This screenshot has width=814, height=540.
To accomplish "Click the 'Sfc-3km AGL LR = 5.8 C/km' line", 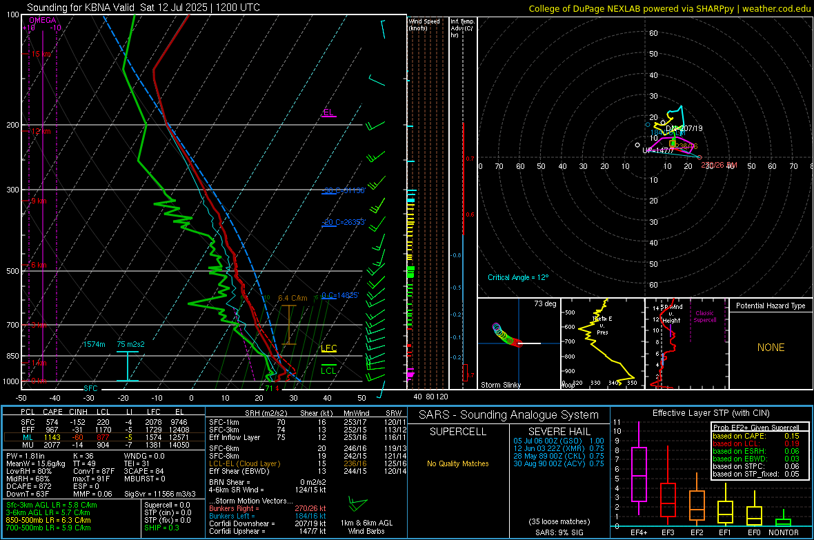I will pos(52,505).
